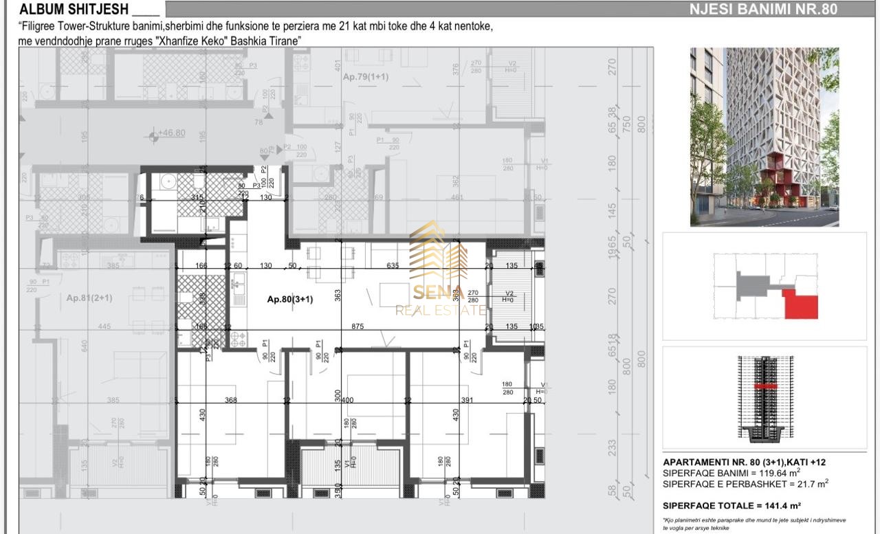Click the APARTAMENTI NR. 80 (3+1),KATI +12 heading
Image resolution: width=880 pixels, height=534 pixels.
click(743, 463)
